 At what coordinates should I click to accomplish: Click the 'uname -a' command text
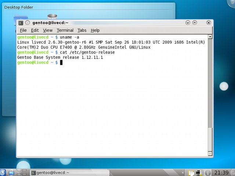(x=69, y=37)
